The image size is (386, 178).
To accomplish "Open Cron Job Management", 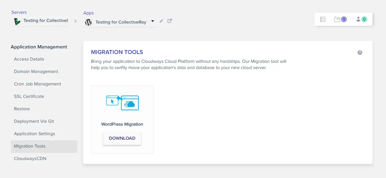I will (x=37, y=84).
